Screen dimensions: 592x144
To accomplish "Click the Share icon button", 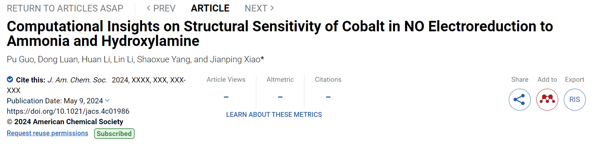I will click(520, 99).
